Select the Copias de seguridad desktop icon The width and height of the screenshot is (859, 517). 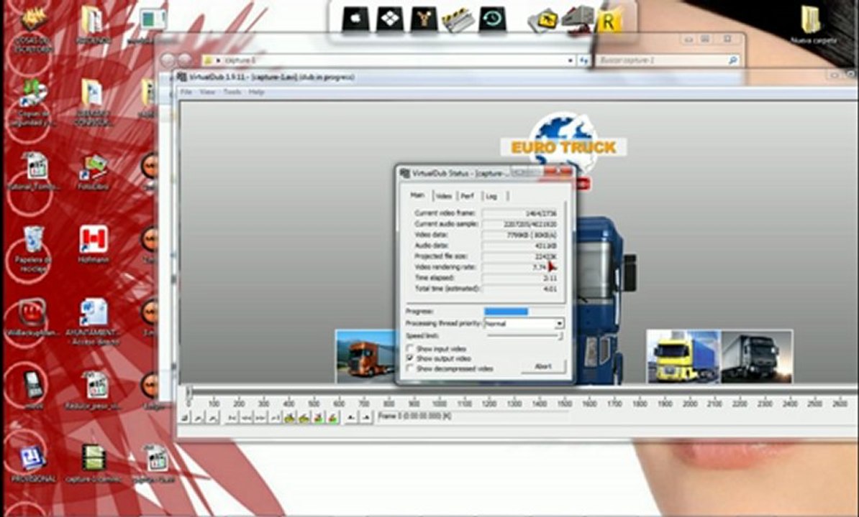coord(32,103)
